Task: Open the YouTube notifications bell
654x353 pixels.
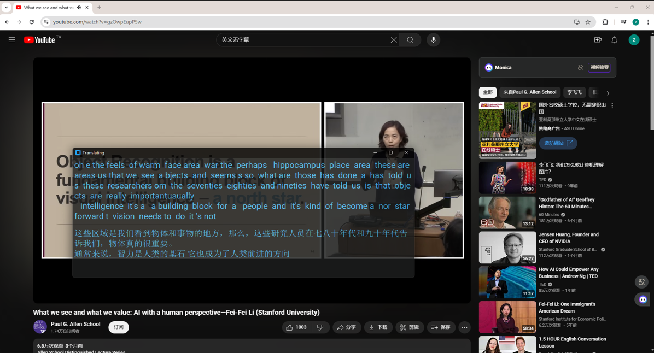Action: point(614,40)
